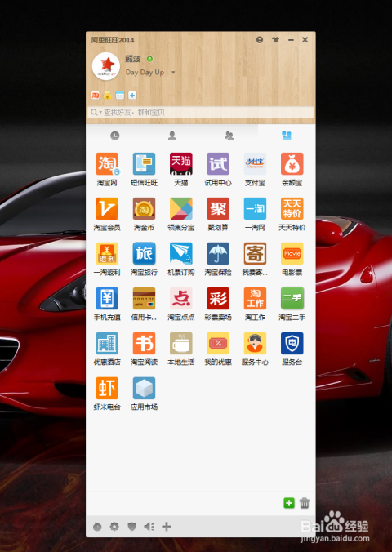The image size is (392, 552).
Task: Click the Taobao shortcut under avatar
Action: pos(95,96)
